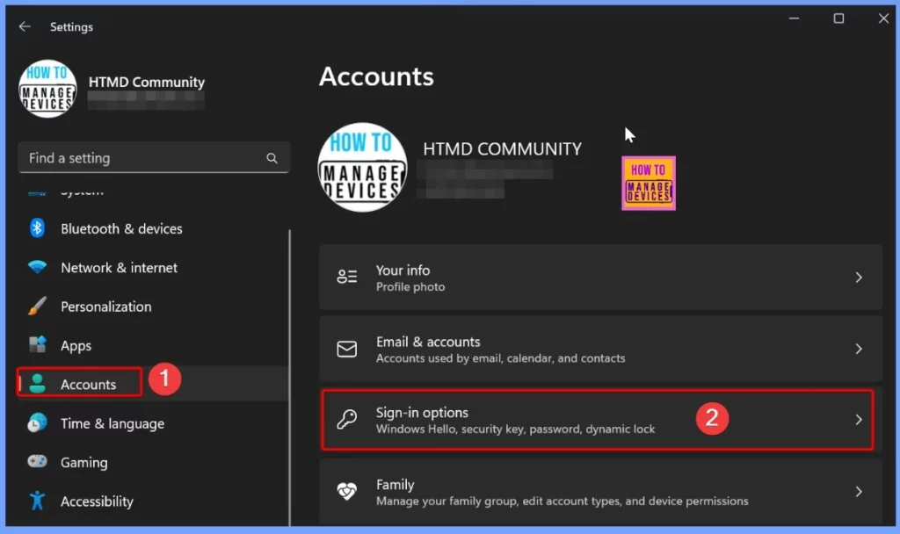Click the large Accounts page profile avatar

point(363,168)
